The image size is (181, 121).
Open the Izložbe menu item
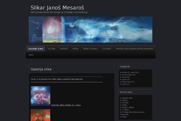(x=52, y=49)
